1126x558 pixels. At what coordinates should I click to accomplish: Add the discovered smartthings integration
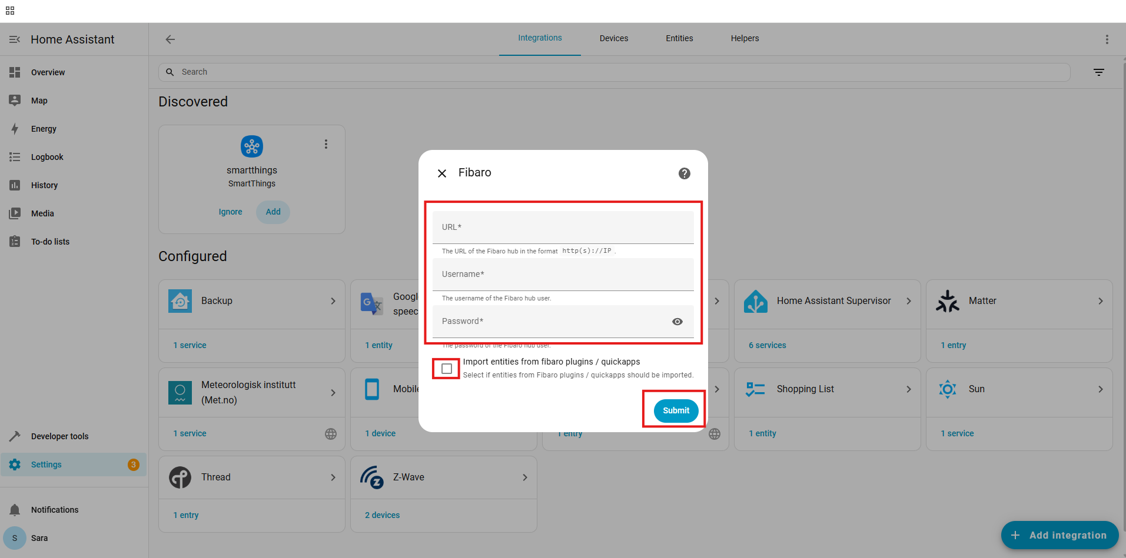point(273,212)
